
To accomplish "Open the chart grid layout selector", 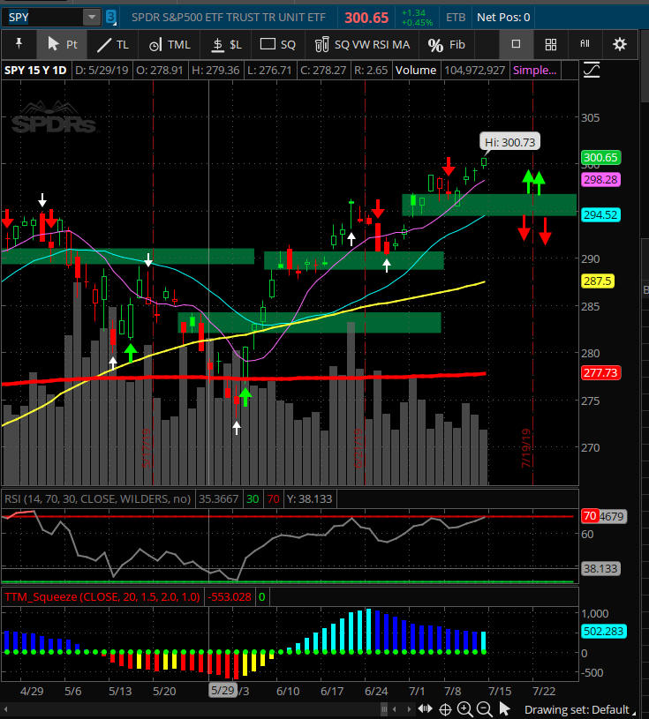I will coord(550,44).
